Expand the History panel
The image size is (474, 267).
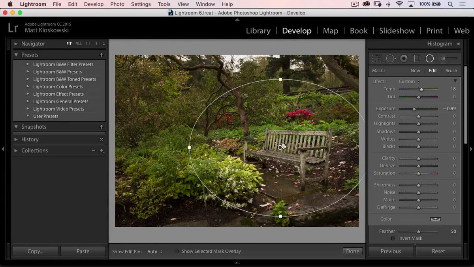tap(16, 139)
